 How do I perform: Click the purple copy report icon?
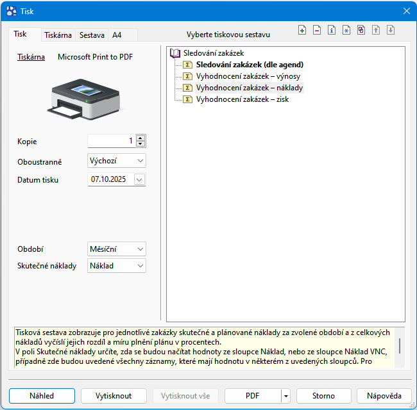[x=361, y=30]
